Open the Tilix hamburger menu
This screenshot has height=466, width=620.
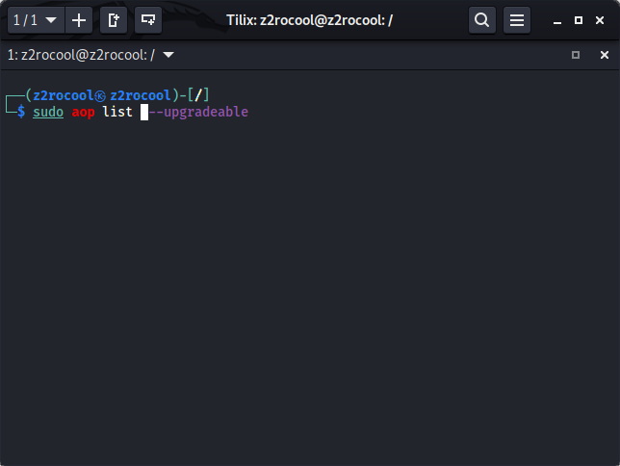tap(517, 20)
